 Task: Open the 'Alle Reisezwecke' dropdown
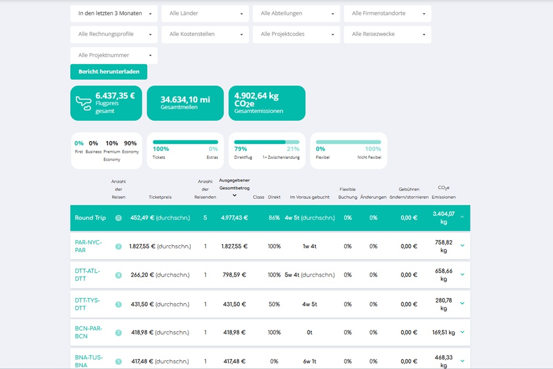(388, 34)
